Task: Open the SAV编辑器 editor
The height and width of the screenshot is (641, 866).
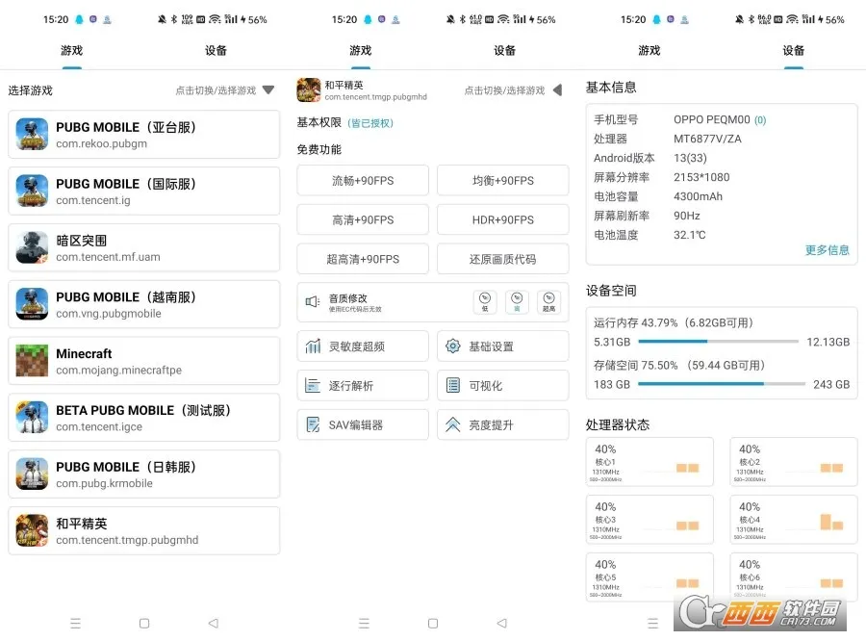Action: pos(363,423)
